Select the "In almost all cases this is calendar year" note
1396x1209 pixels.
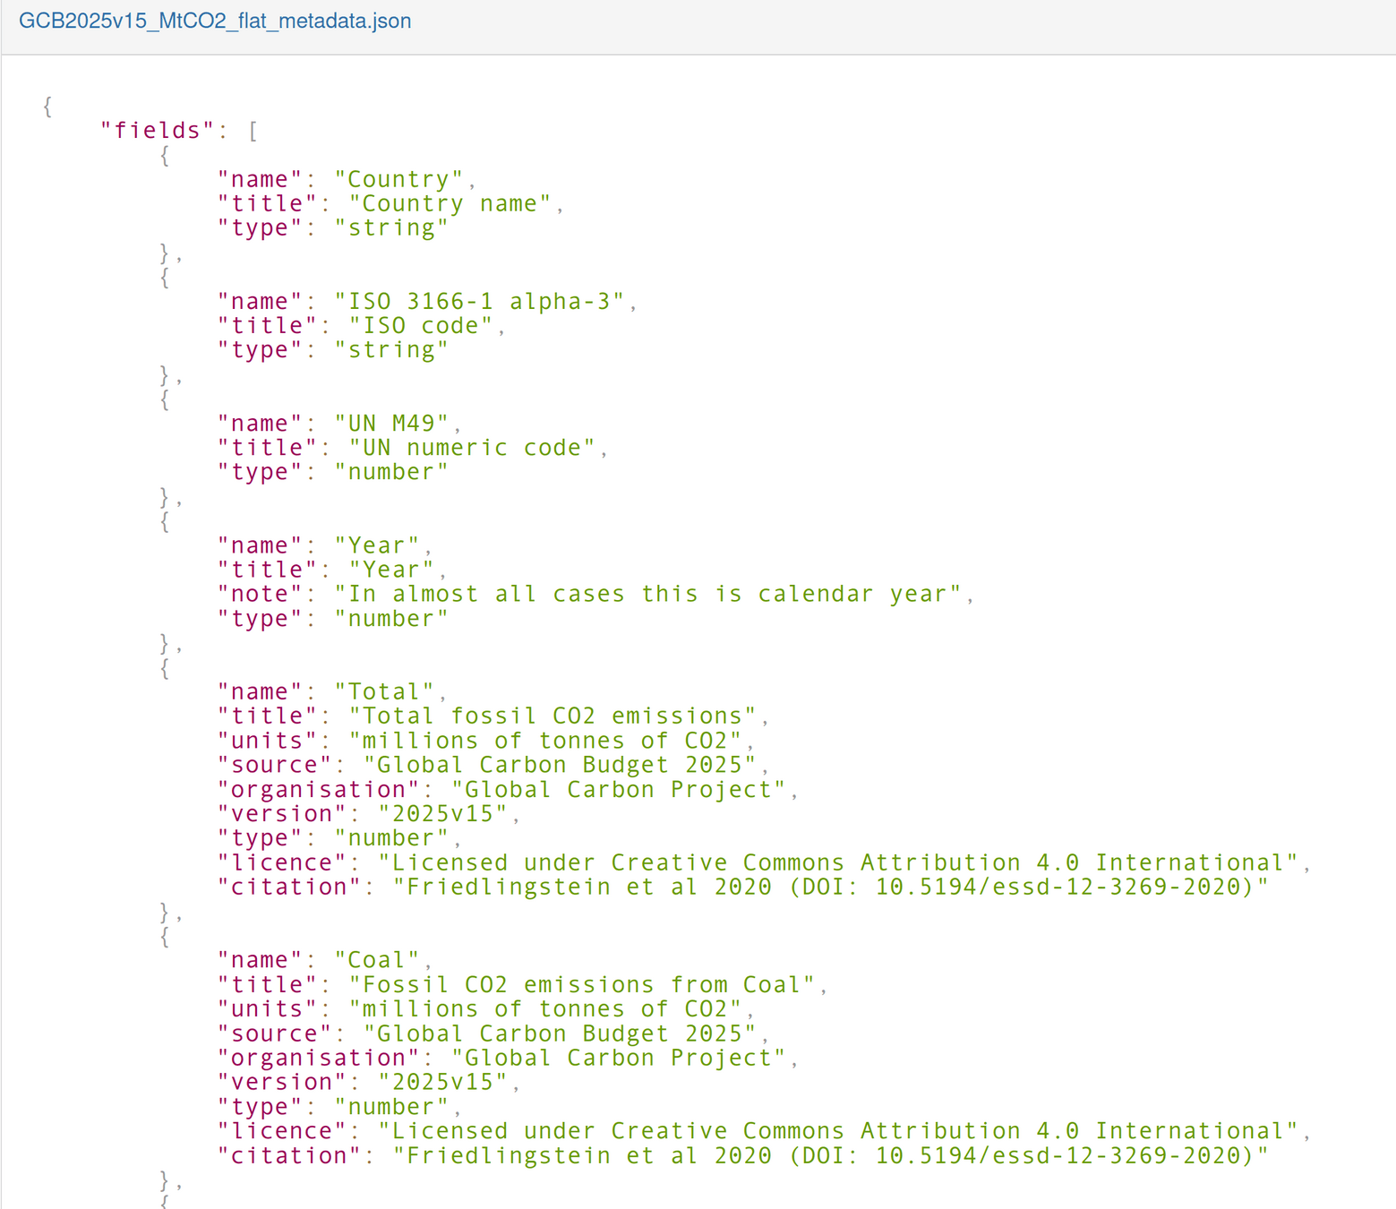click(x=647, y=594)
